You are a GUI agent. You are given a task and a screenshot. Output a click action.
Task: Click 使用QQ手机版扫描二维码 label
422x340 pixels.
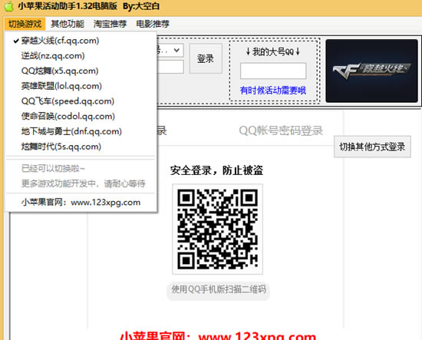coord(219,289)
